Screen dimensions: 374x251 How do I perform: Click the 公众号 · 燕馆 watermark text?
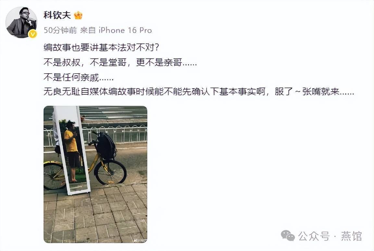[330, 236]
